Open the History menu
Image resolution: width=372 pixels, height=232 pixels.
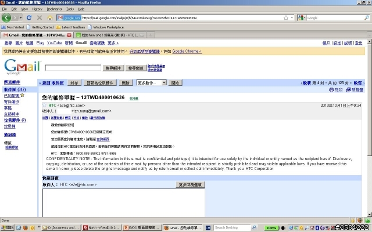pyautogui.click(x=37, y=9)
